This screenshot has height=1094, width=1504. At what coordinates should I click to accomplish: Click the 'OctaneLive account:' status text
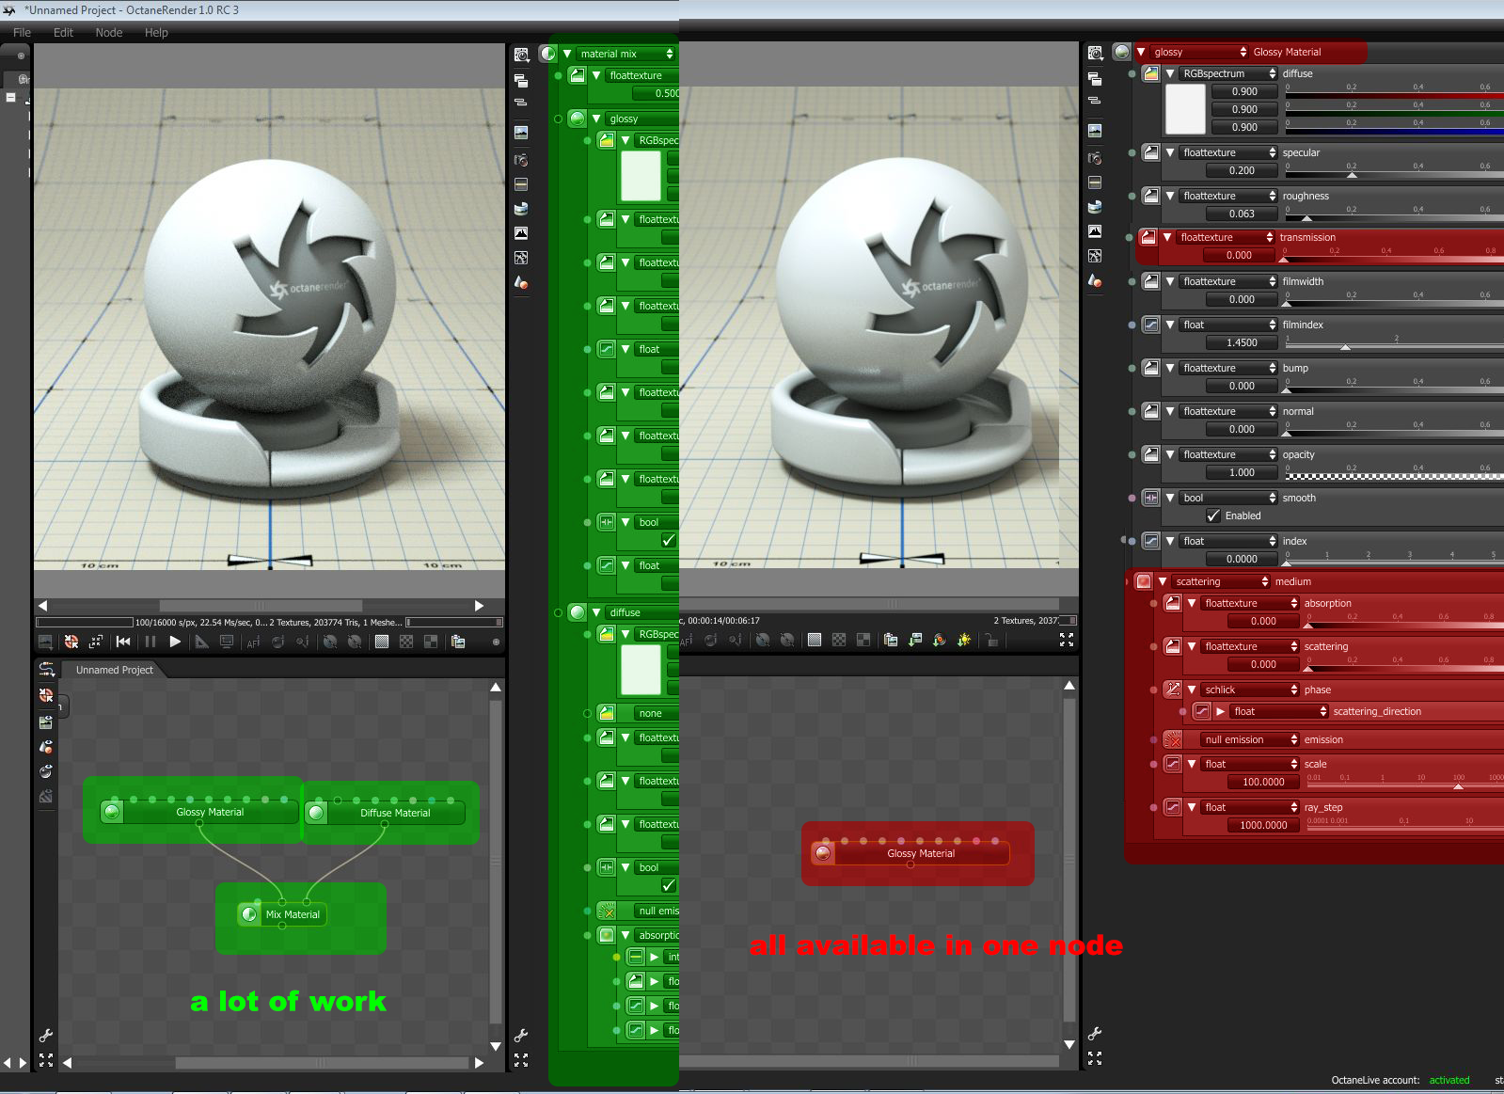(x=1375, y=1080)
